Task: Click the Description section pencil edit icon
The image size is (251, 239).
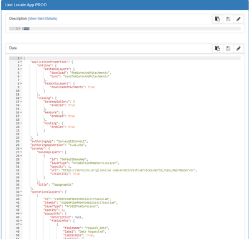Action: [x=238, y=19]
